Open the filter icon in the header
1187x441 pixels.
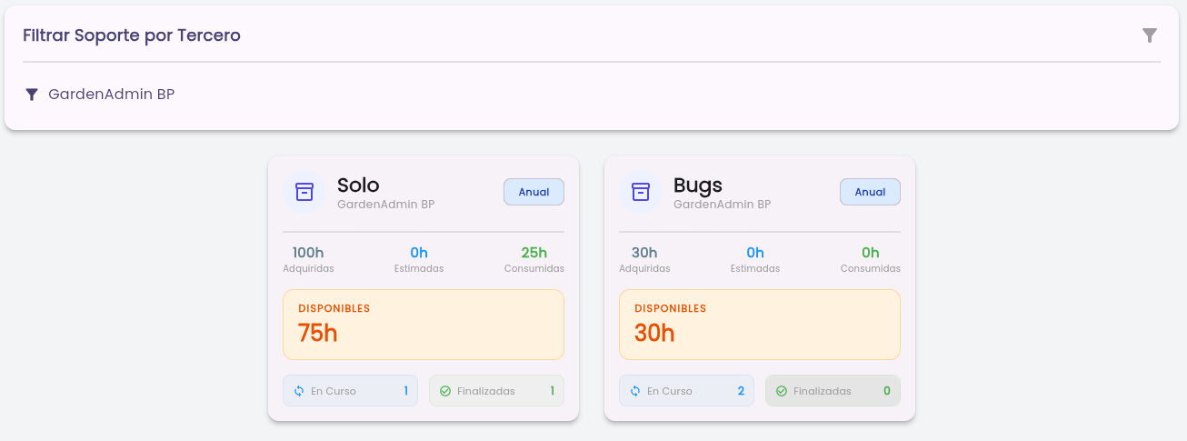pos(1150,35)
